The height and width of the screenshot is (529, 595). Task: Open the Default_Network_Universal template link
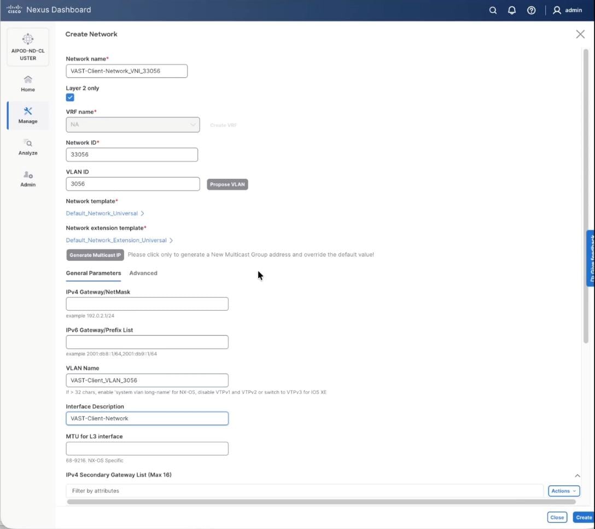(102, 213)
